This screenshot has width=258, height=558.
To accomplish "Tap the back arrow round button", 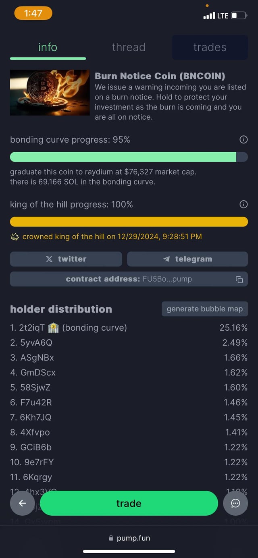I will (x=23, y=503).
